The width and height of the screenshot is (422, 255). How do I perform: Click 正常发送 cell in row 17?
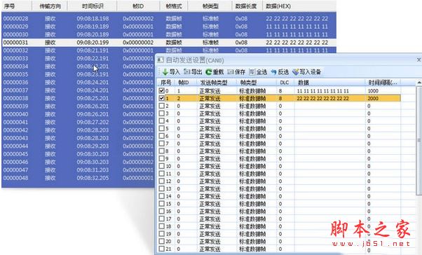point(210,219)
